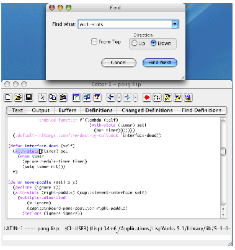Click the blue forward arrow icon
The image size is (235, 250).
coord(127,97)
